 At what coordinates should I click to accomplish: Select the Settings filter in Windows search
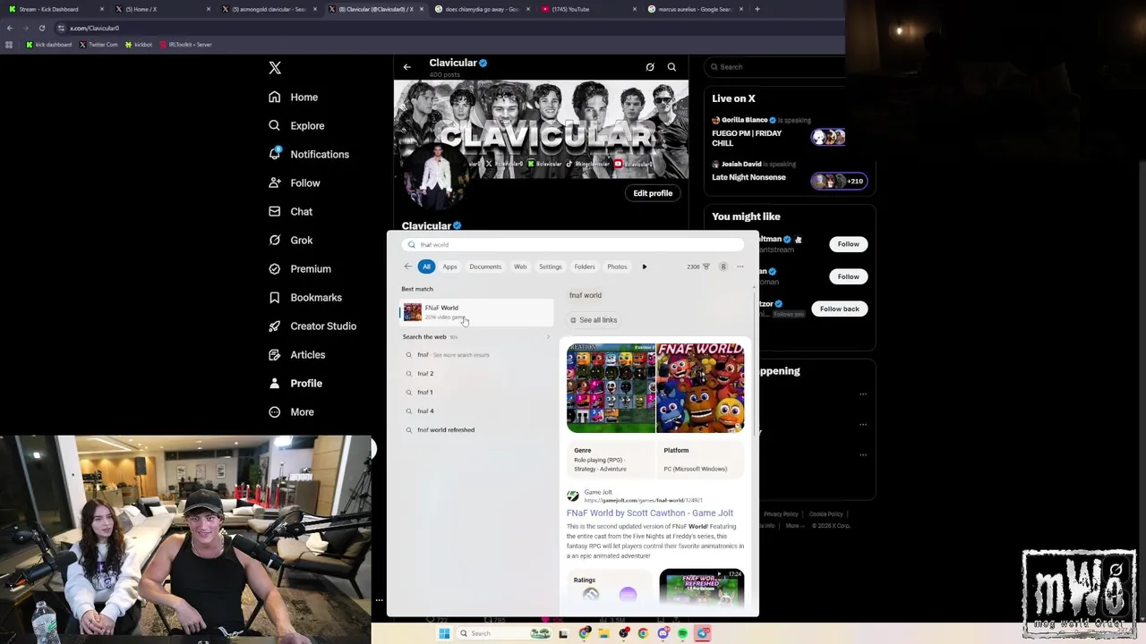pos(551,267)
